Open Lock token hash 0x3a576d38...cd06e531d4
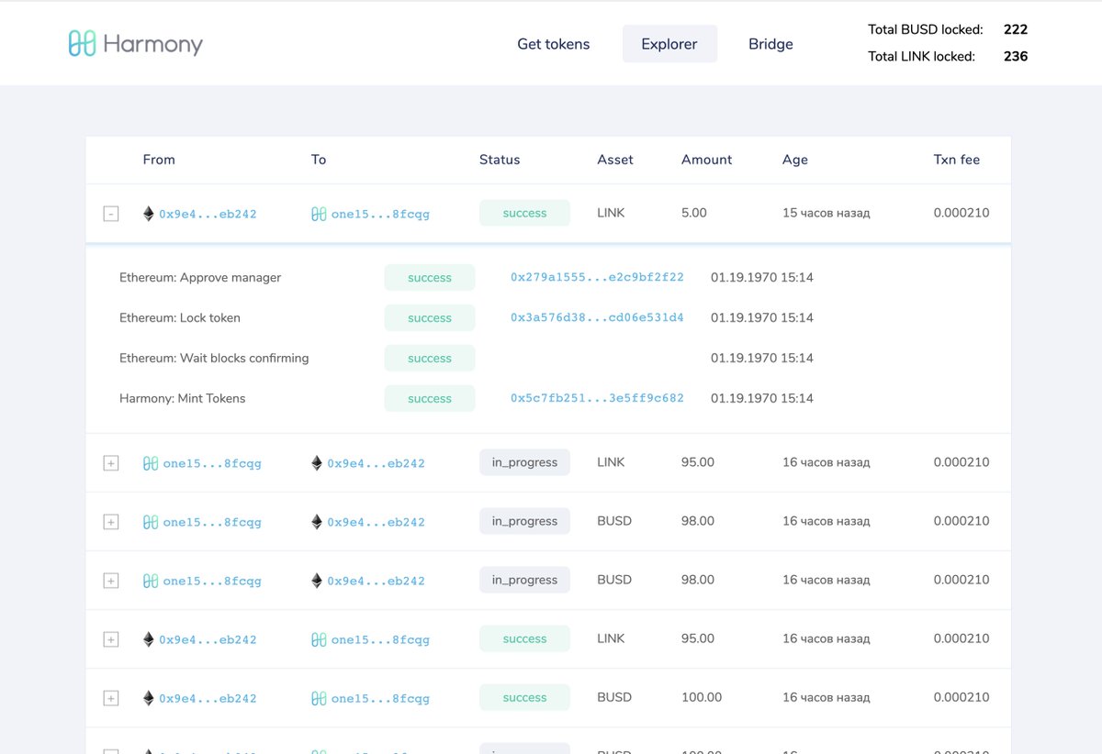Screen dimensions: 1102x754 point(597,317)
